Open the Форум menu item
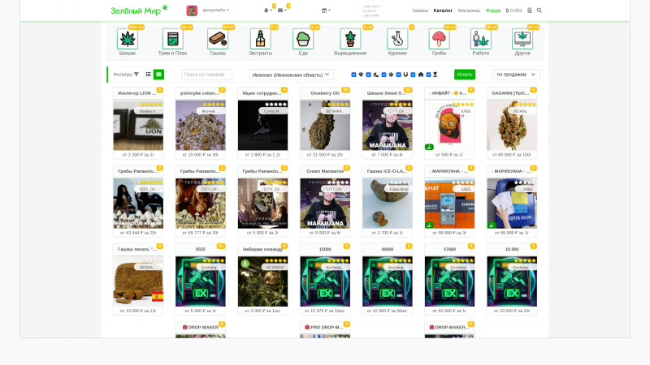Viewport: 650px width, 365px height. click(492, 11)
